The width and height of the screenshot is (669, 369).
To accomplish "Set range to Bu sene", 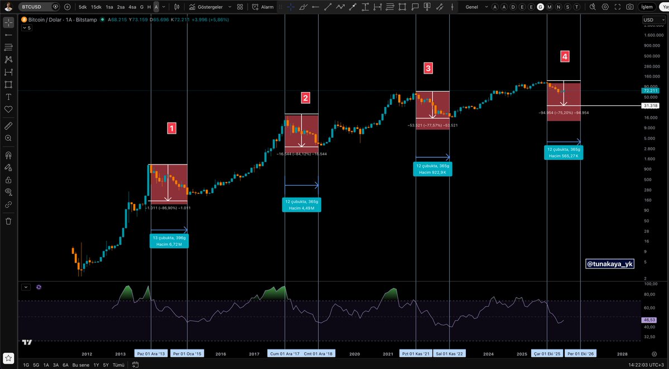I will [x=81, y=365].
